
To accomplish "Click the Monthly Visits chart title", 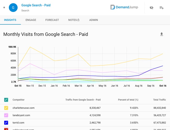I will (46, 34).
